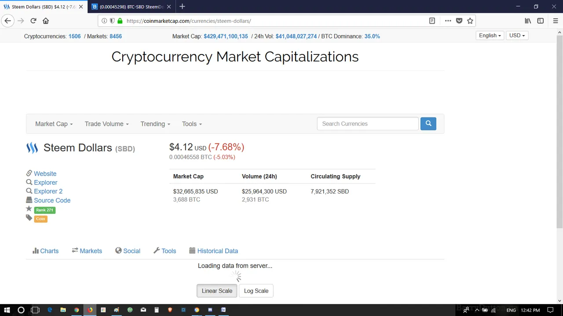Click the total Market Cap value link
Viewport: 563px width, 316px height.
tap(226, 36)
